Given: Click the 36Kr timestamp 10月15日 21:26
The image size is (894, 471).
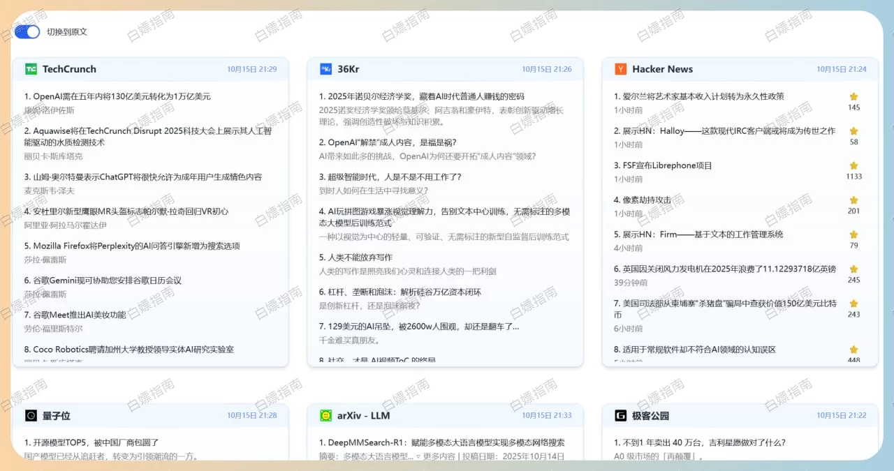Looking at the screenshot, I should pyautogui.click(x=546, y=69).
